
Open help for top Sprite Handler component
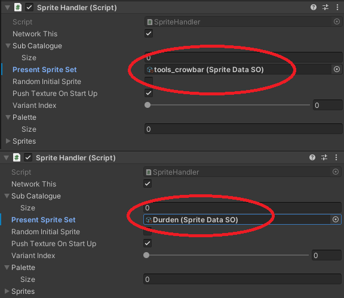pyautogui.click(x=314, y=7)
